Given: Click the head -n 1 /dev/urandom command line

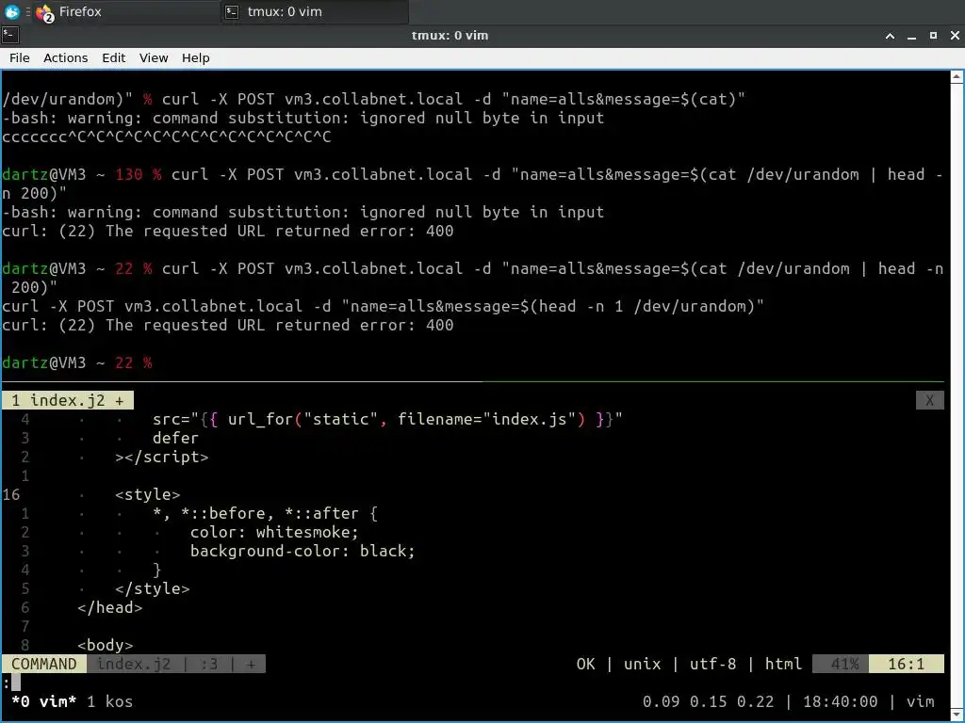Looking at the screenshot, I should pyautogui.click(x=383, y=306).
